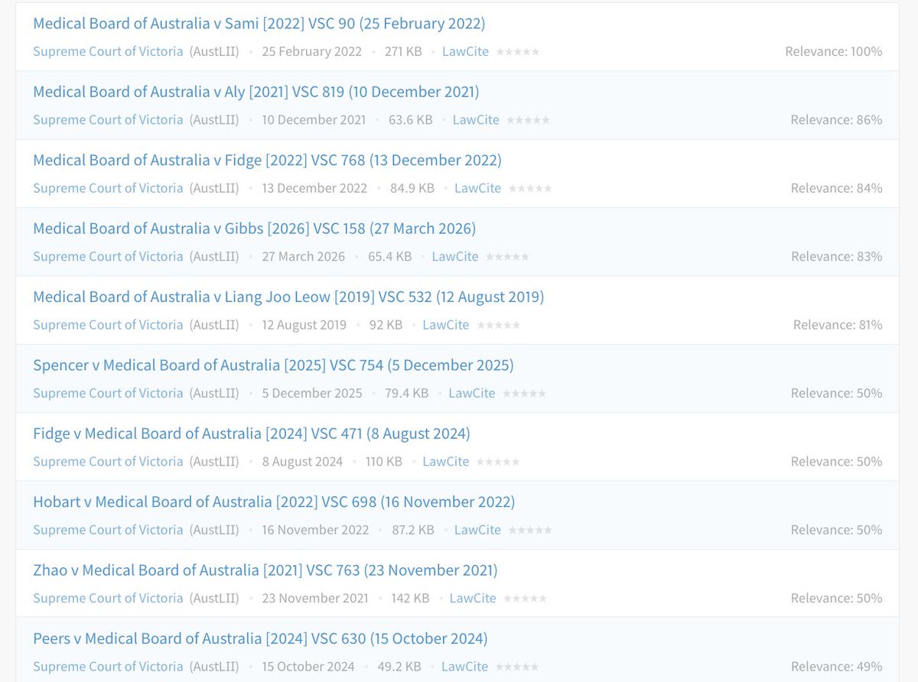Image resolution: width=918 pixels, height=682 pixels.
Task: Open Spencer v Medical Board of Australia case
Action: 273,365
